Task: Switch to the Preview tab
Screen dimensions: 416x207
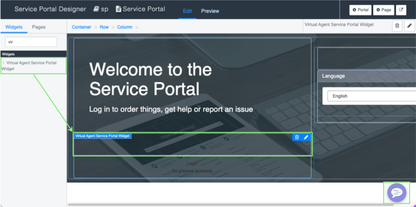Action: (x=210, y=11)
